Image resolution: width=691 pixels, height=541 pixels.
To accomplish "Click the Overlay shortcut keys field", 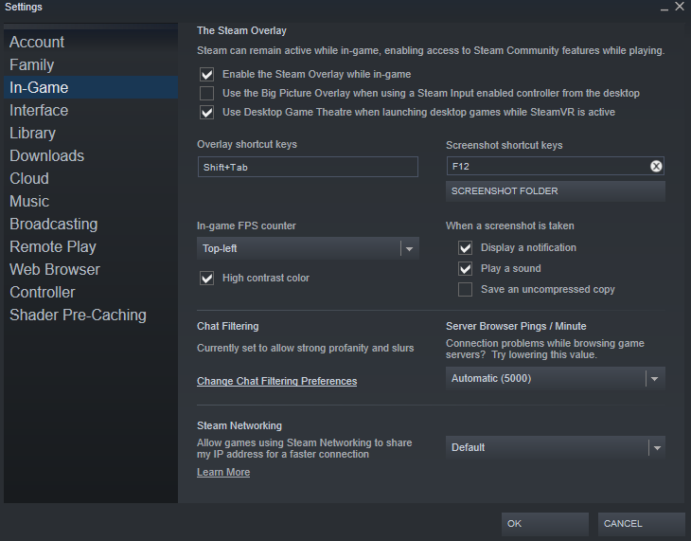I will (307, 167).
